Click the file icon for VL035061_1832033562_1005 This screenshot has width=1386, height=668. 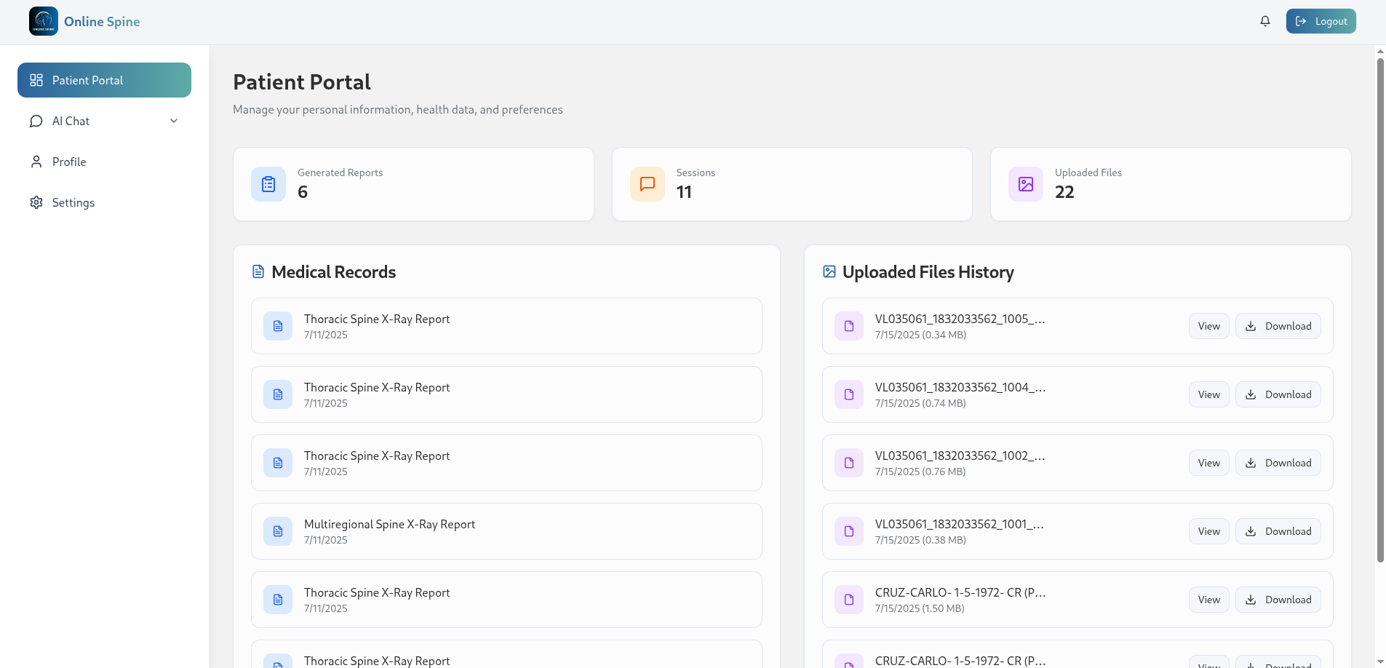pos(849,326)
